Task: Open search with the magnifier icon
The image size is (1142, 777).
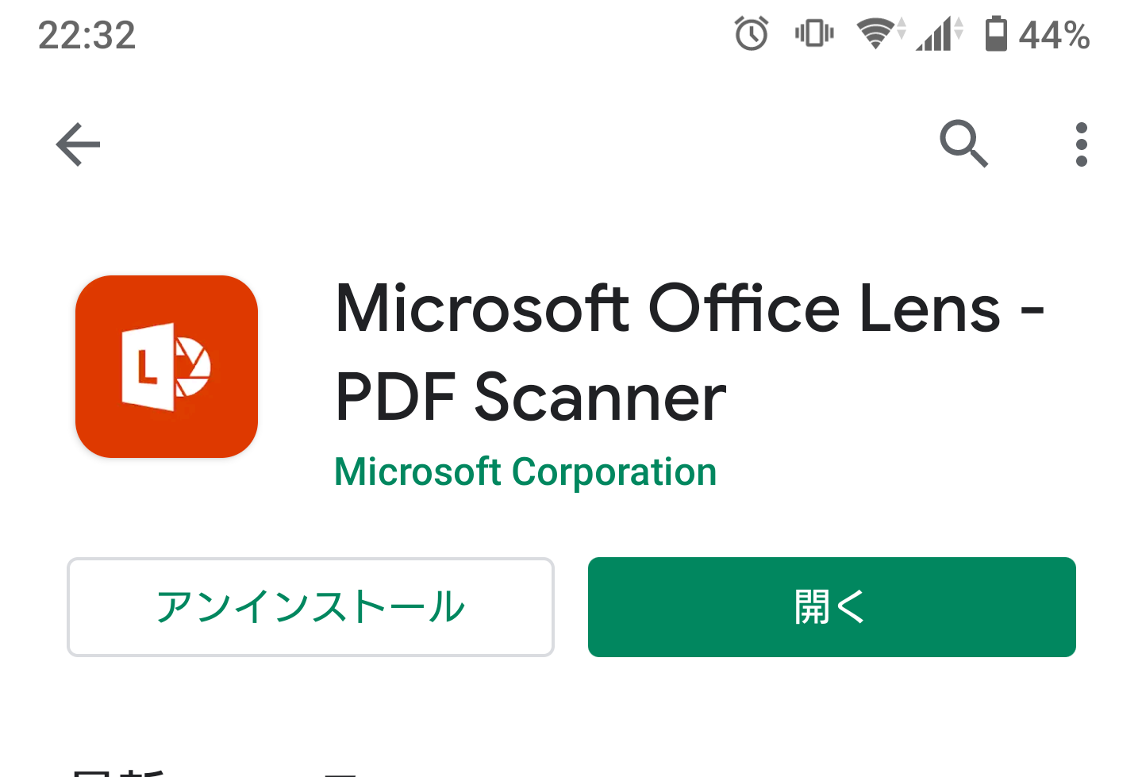Action: coord(963,144)
